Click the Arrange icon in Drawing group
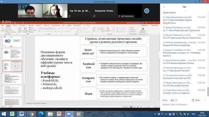The height and width of the screenshot is (117, 209). 108,29
